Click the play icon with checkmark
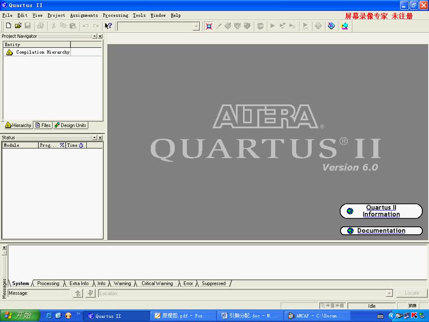 point(282,26)
